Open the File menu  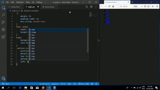coord(7,2)
